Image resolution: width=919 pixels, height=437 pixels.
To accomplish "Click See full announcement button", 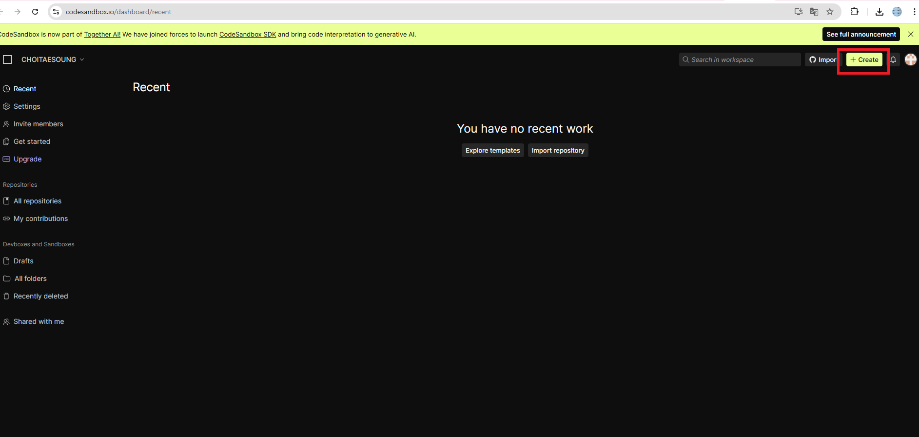I will pos(861,34).
